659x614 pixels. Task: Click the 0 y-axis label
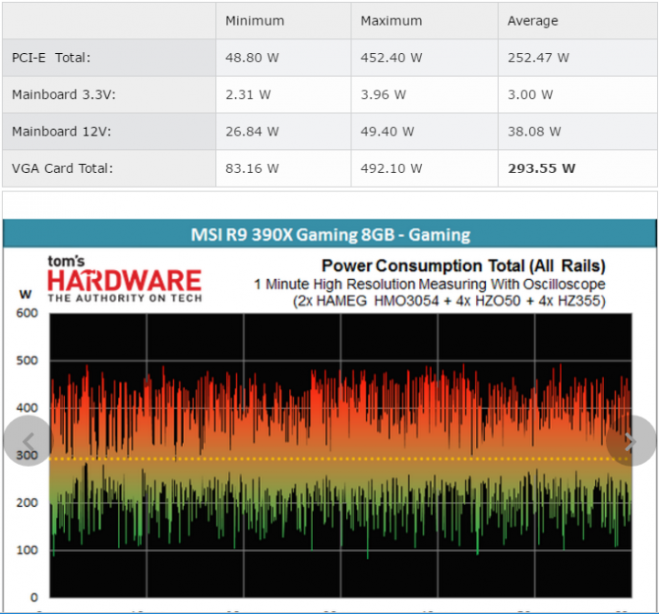coord(34,598)
